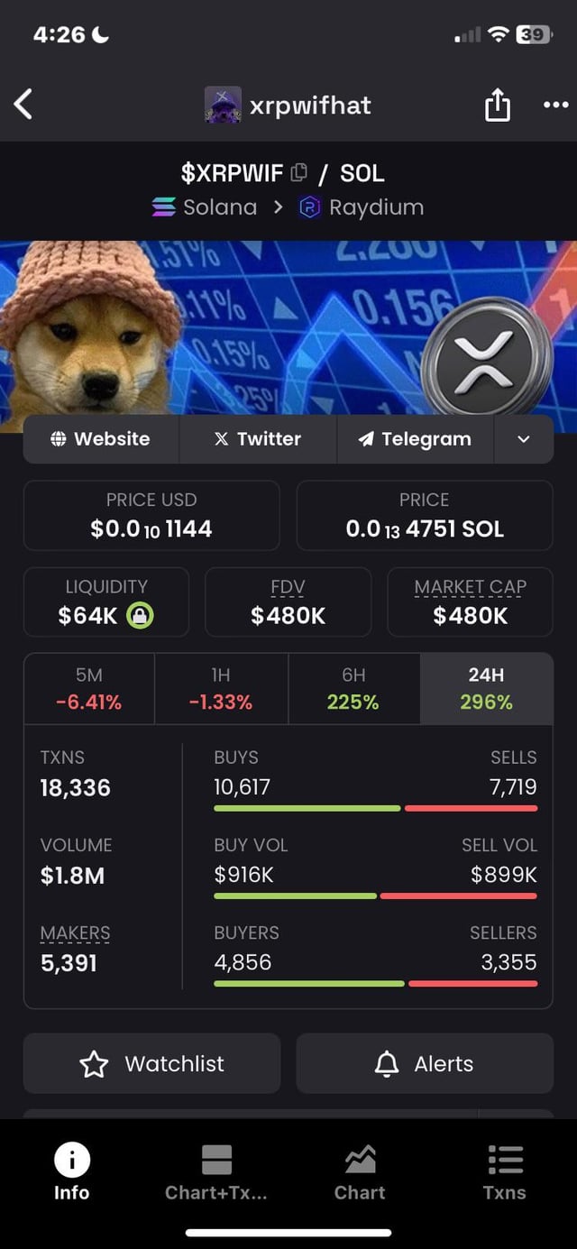
Task: Open the Raydium DEX link
Action: (361, 207)
